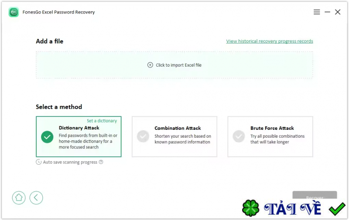Click the Add a file heading
This screenshot has width=349, height=220.
click(x=50, y=41)
